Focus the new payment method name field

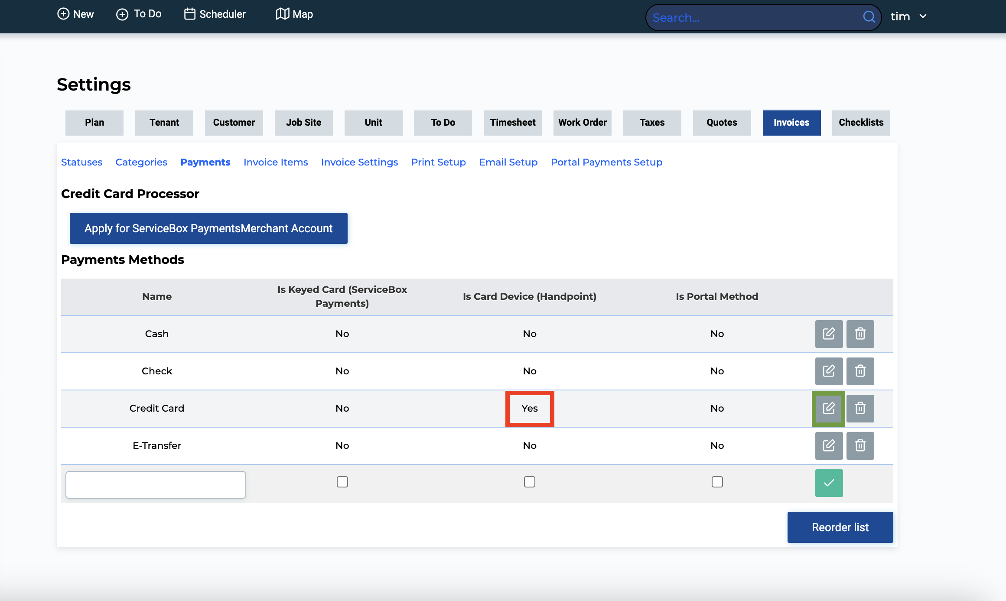156,484
